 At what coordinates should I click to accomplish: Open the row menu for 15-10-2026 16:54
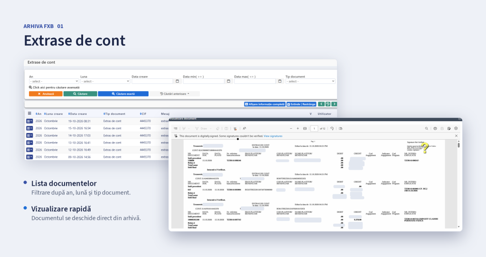click(x=29, y=128)
